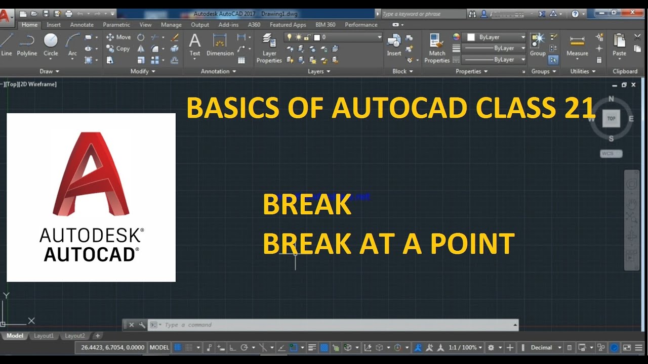
Task: Click Match Properties tool
Action: coord(437,49)
